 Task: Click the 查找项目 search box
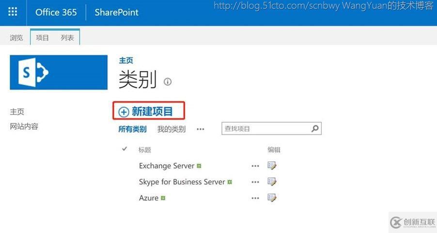[271, 129]
